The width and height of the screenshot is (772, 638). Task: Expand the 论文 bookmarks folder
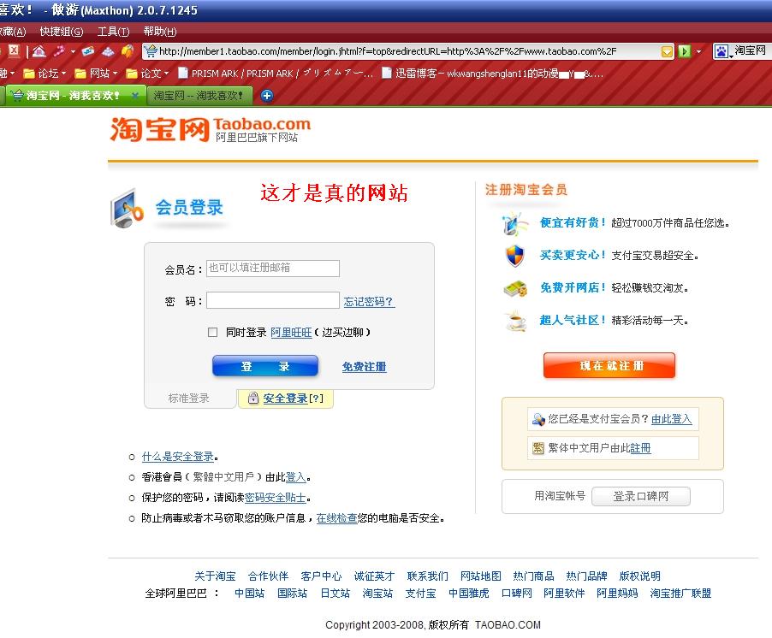(147, 74)
